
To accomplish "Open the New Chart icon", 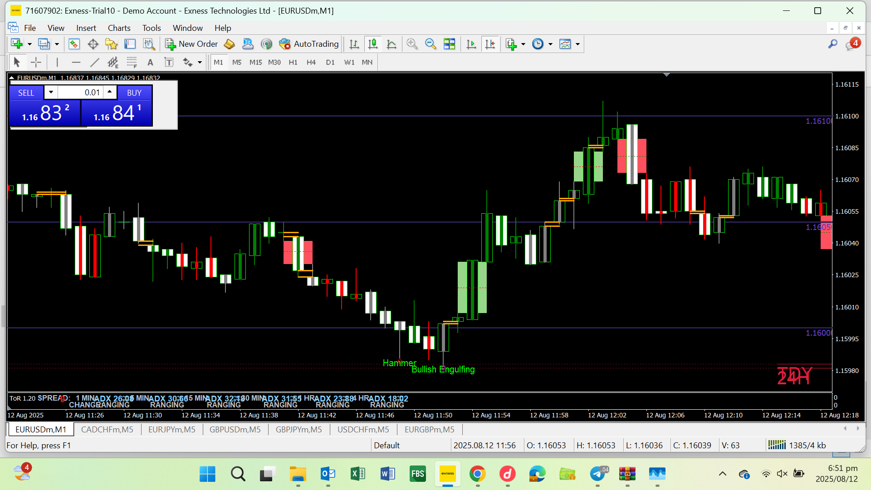I will [x=17, y=44].
